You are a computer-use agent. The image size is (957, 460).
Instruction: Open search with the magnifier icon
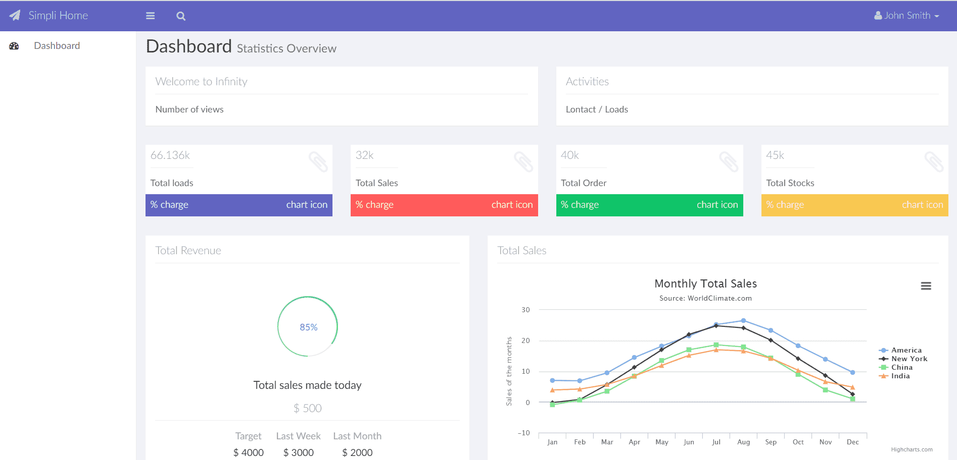[181, 16]
